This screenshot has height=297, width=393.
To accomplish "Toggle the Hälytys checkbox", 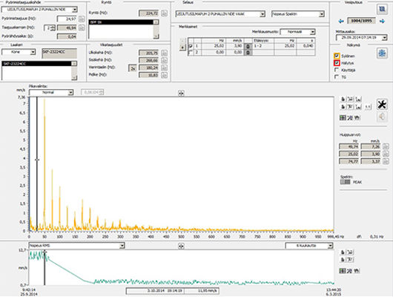I will [337, 63].
